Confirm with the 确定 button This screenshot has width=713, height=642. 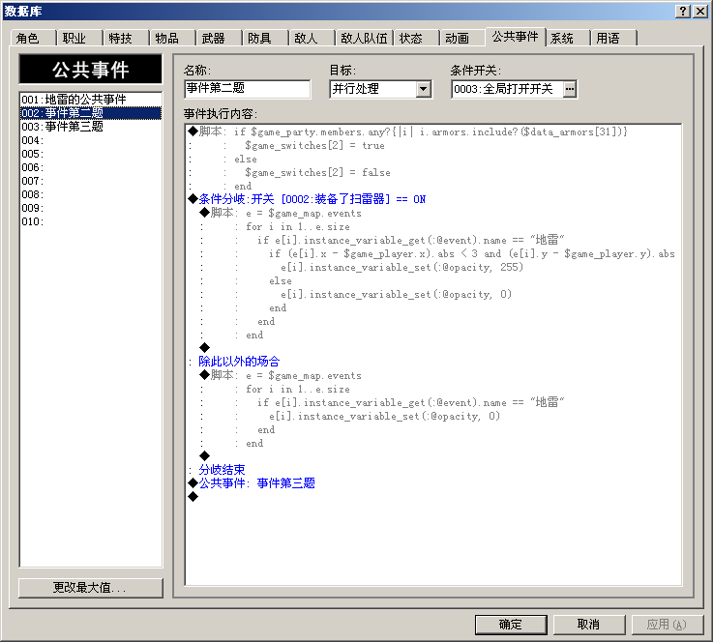(x=511, y=625)
